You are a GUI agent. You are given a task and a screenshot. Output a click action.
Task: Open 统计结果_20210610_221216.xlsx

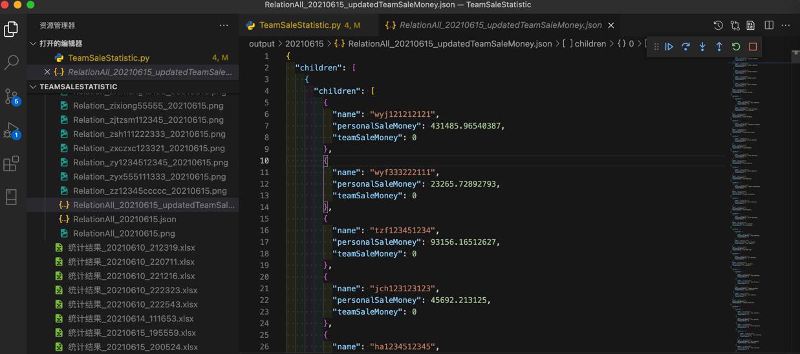click(x=133, y=276)
